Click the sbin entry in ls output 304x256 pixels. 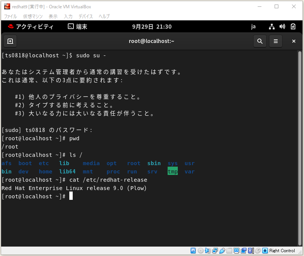coord(154,163)
